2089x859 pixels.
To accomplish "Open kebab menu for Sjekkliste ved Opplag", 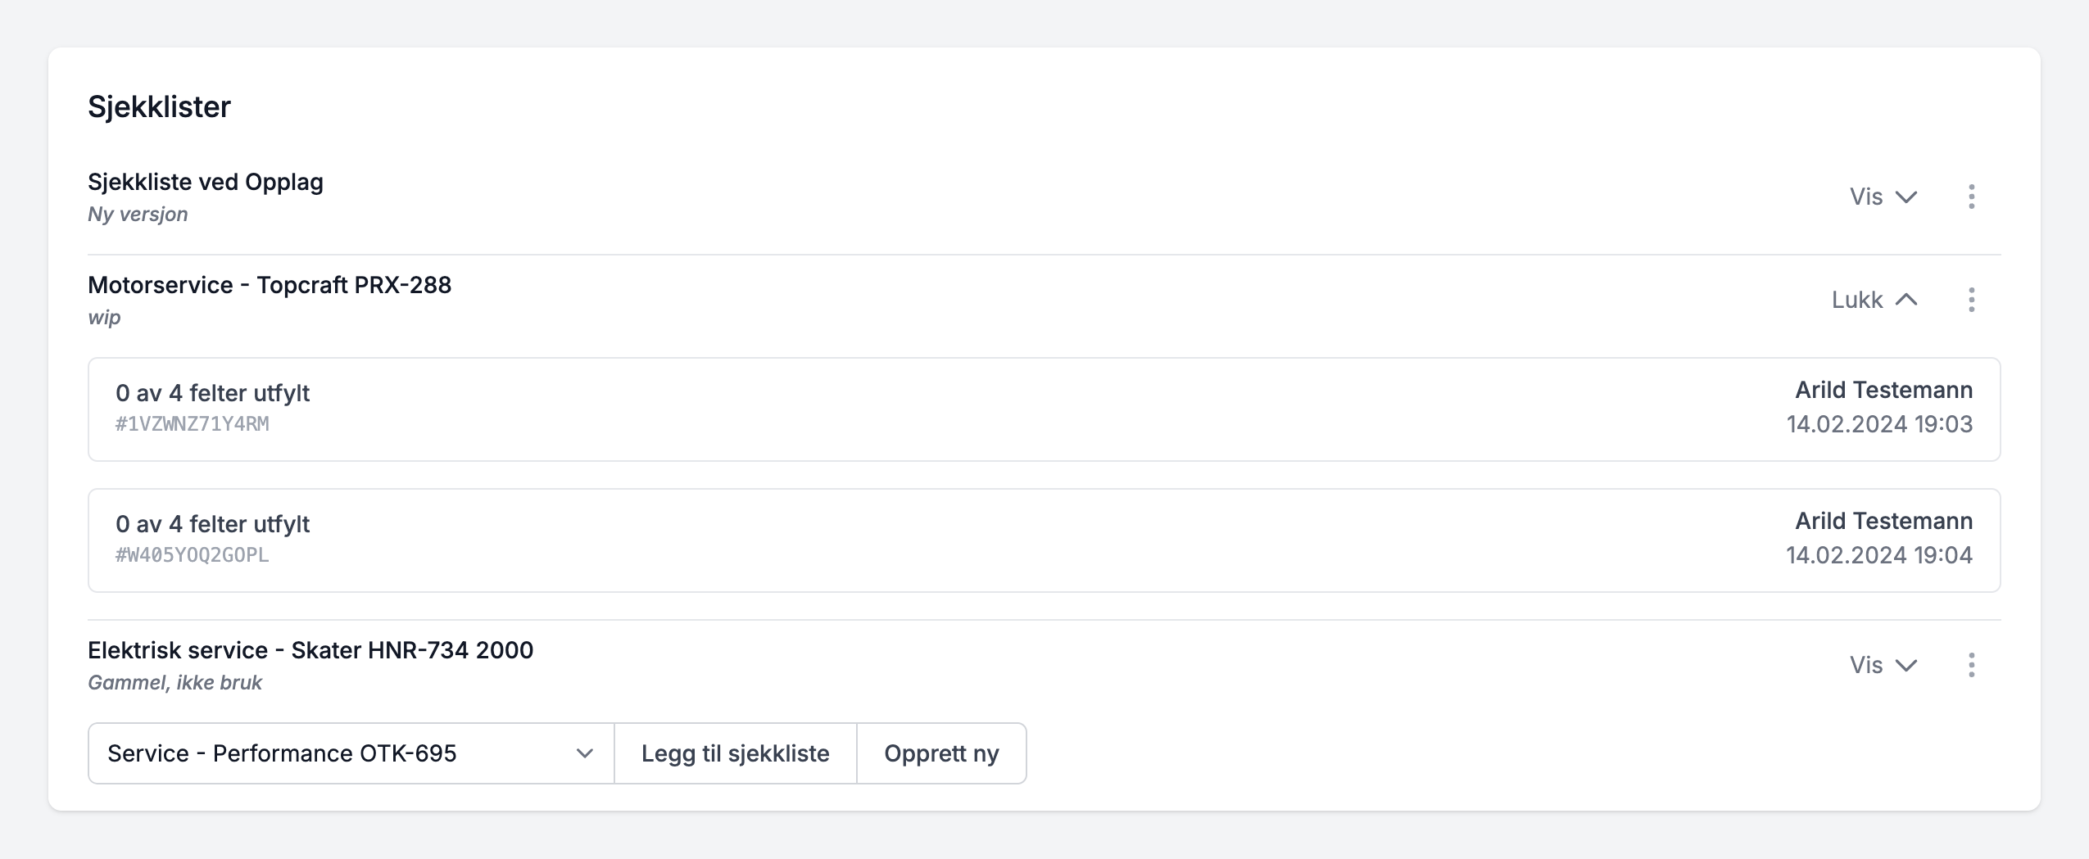I will pyautogui.click(x=1971, y=197).
